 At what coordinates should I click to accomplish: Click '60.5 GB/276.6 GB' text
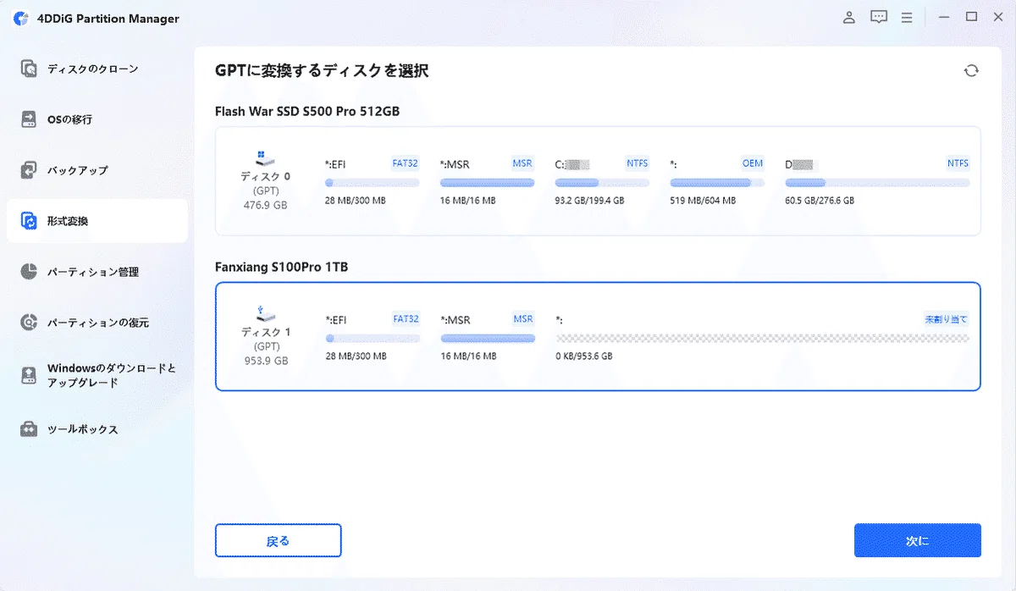click(820, 201)
